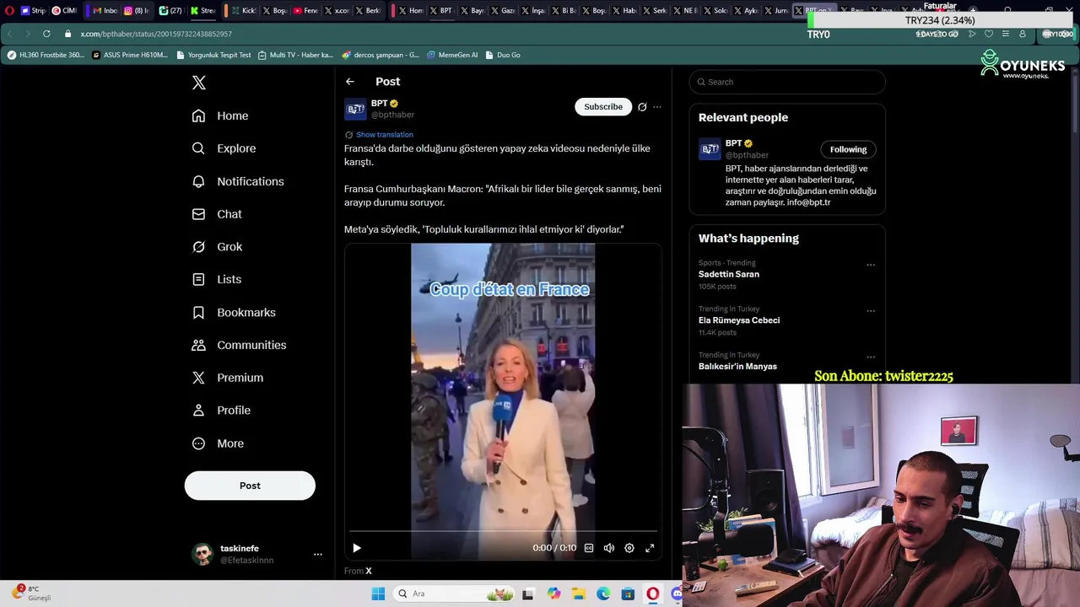
Task: Open Yorgunluk Tespit Test bookmark
Action: 213,55
